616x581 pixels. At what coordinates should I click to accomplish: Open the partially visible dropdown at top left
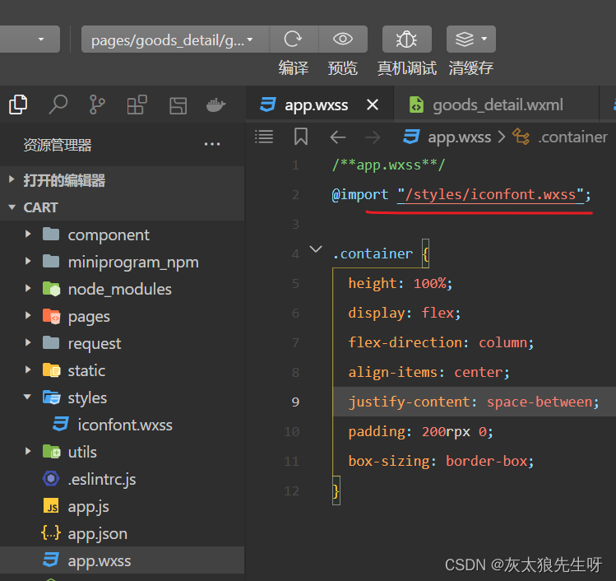click(30, 40)
